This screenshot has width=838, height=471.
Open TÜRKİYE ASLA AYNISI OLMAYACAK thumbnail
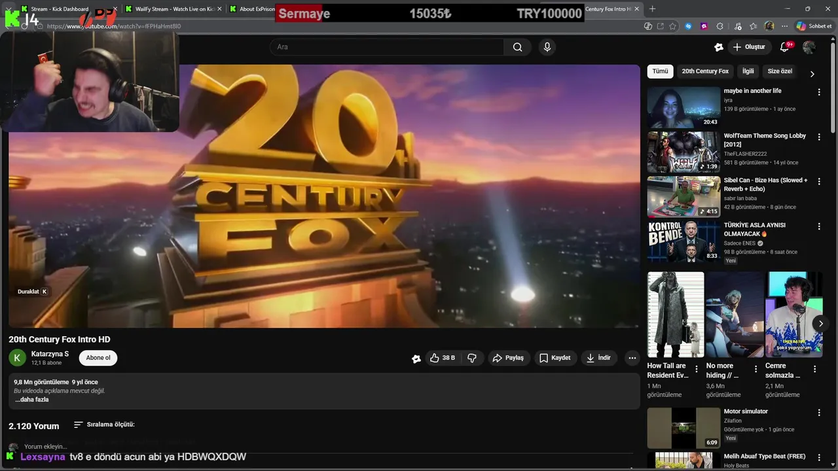(x=683, y=241)
